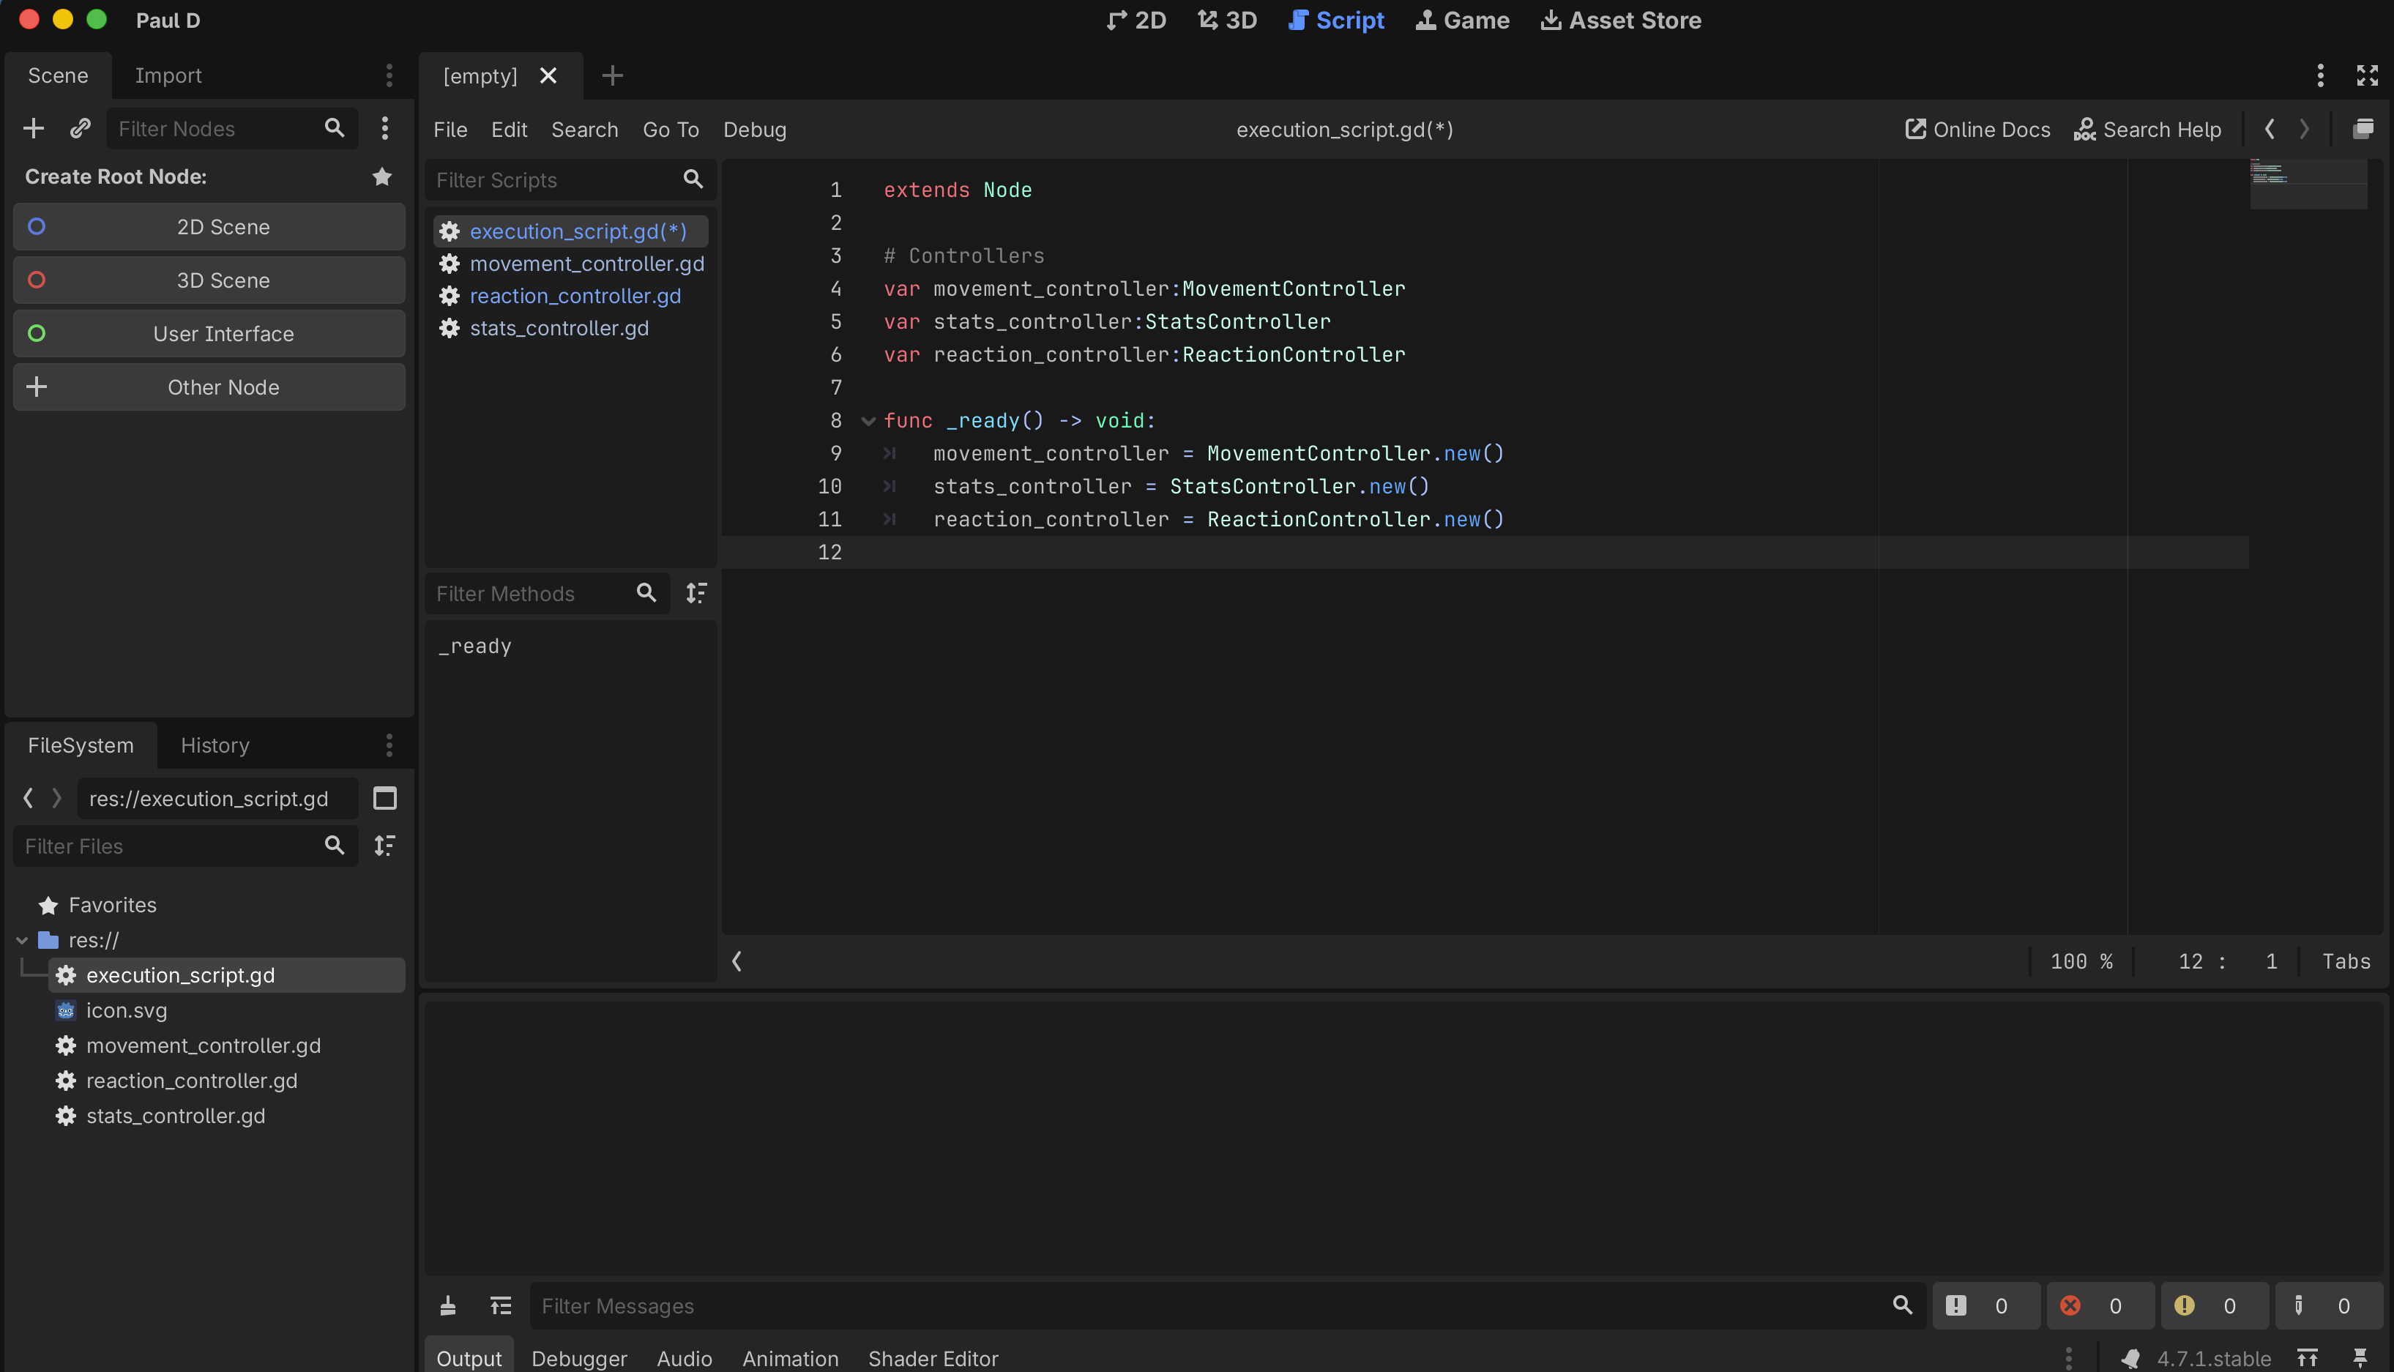This screenshot has width=2394, height=1372.
Task: Open the Debug menu
Action: (755, 129)
